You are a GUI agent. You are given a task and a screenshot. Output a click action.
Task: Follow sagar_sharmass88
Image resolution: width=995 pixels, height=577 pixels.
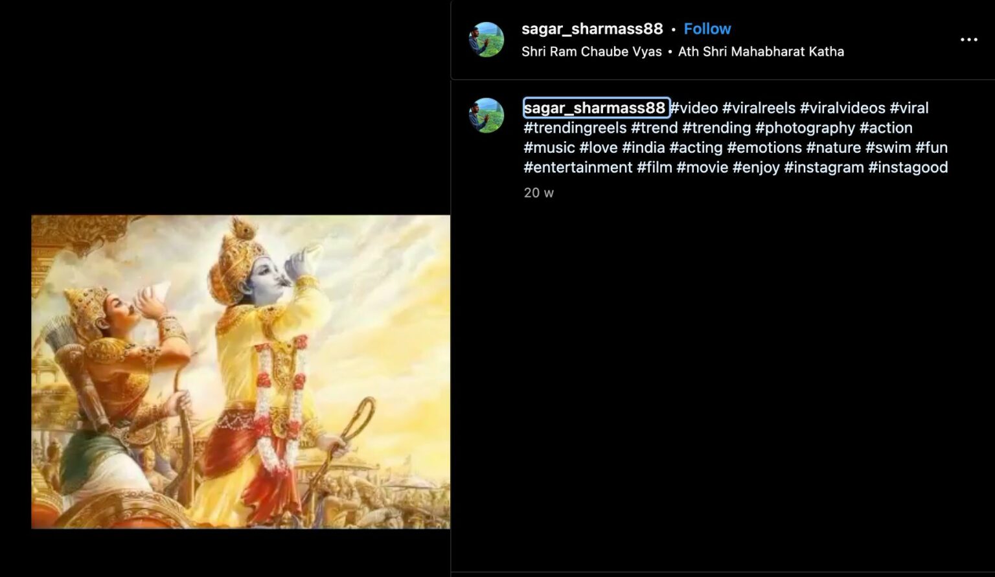(x=707, y=28)
